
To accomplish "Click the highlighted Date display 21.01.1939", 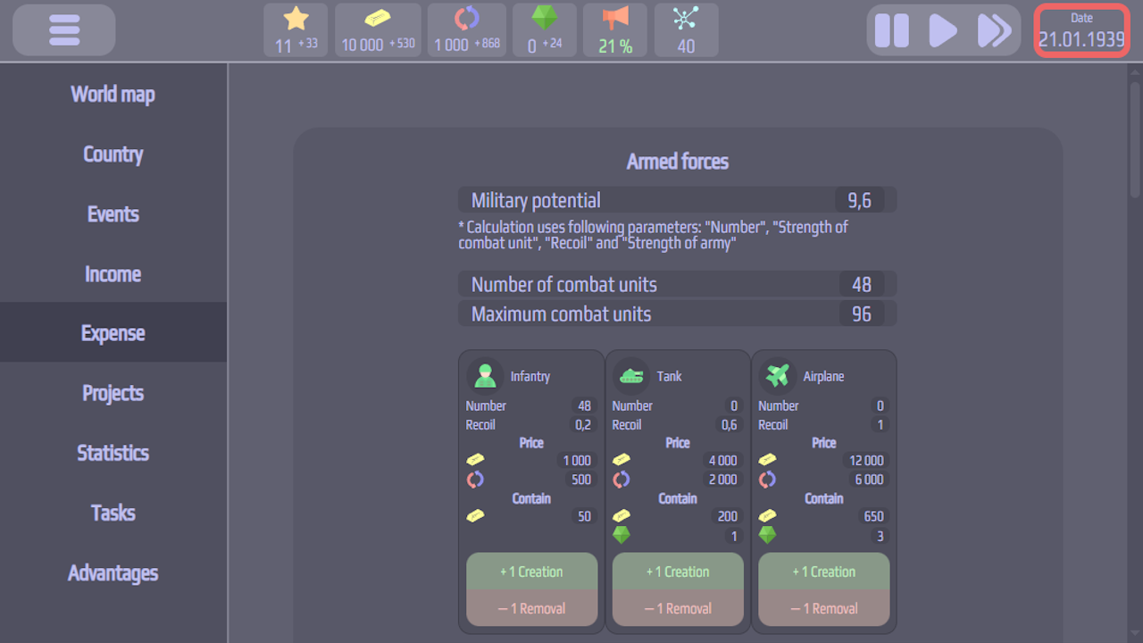I will point(1081,29).
